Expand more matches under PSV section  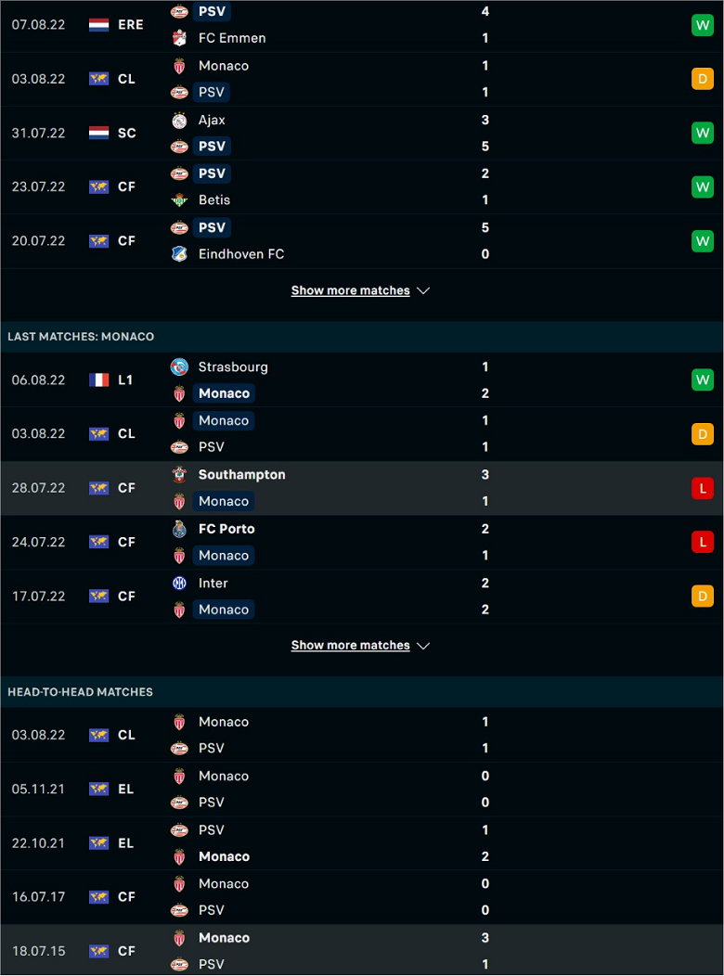coord(351,290)
